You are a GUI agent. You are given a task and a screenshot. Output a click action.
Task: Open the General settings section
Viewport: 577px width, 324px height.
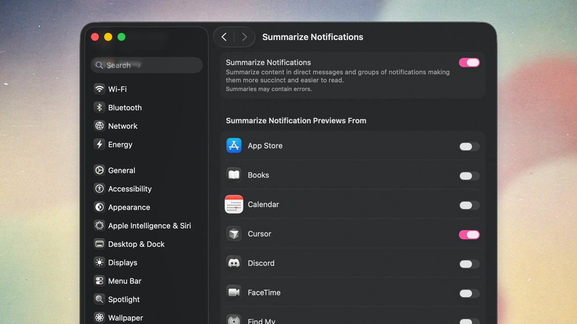[x=121, y=170]
